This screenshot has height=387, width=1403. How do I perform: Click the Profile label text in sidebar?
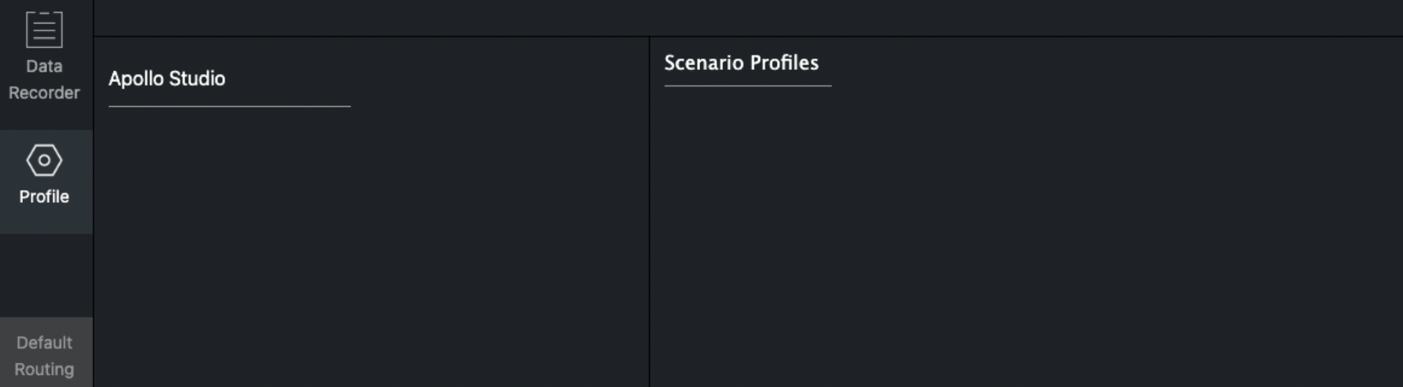44,197
